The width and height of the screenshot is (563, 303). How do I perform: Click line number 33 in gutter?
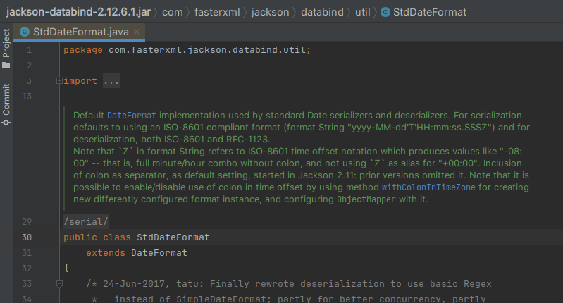[x=27, y=284]
